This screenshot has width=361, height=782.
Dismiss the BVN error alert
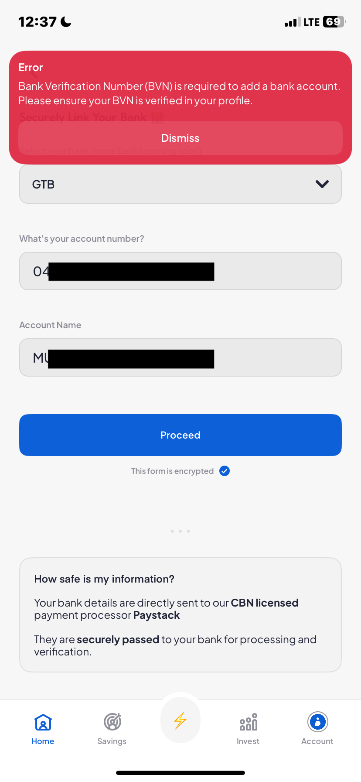coord(180,138)
